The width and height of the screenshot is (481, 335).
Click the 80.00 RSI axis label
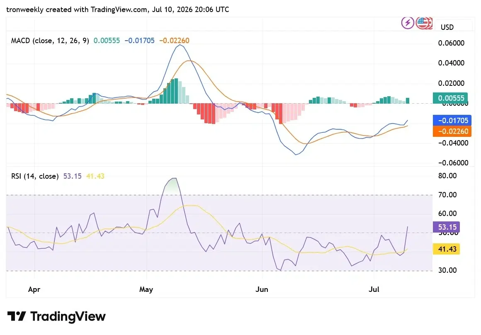coord(447,176)
